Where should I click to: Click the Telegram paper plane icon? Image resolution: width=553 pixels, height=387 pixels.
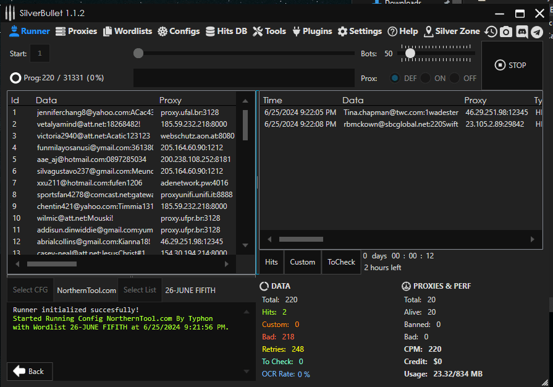tap(537, 32)
